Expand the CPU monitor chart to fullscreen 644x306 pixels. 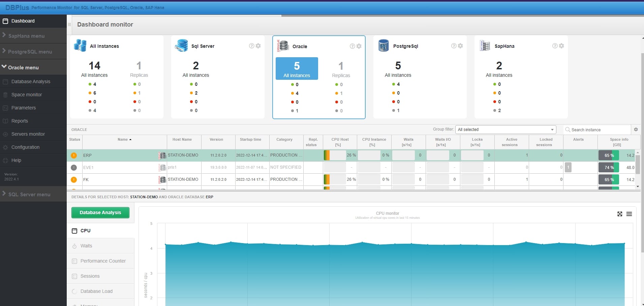(620, 214)
